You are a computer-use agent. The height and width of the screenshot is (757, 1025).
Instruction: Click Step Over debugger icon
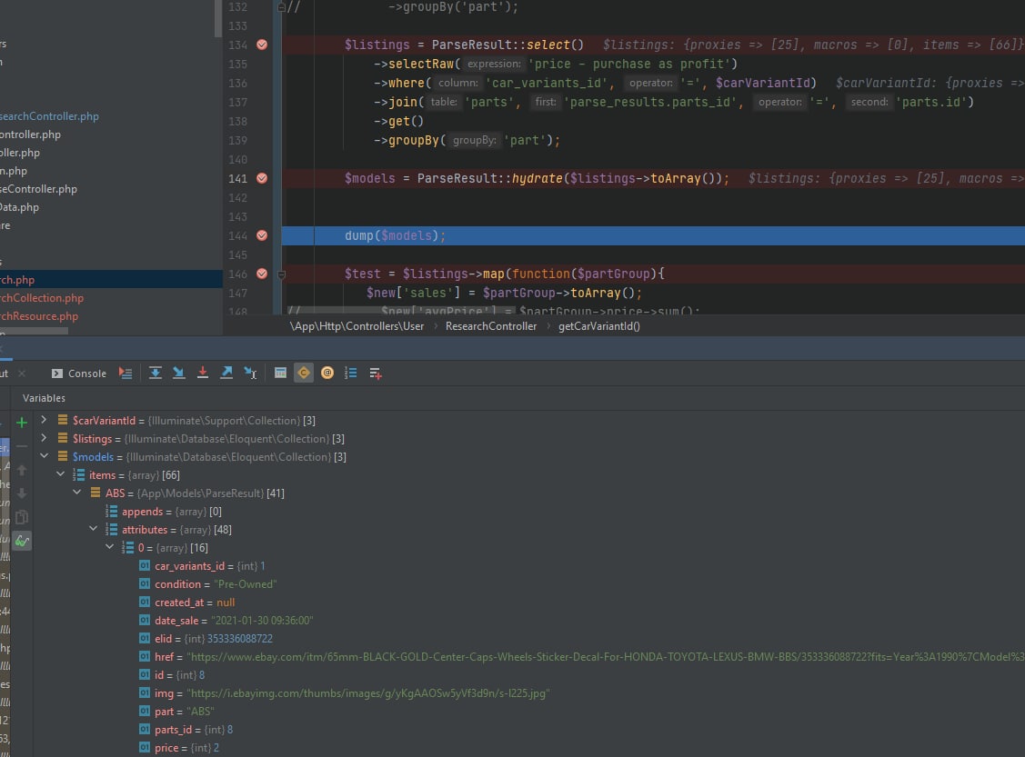pos(155,373)
